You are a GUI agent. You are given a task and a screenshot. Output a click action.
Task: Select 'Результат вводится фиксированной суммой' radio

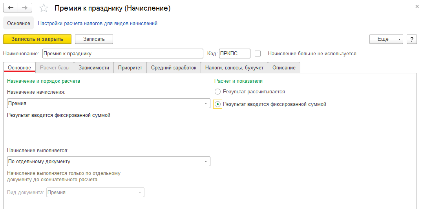218,104
